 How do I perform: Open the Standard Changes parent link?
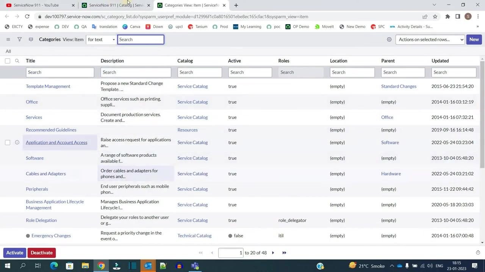pyautogui.click(x=399, y=86)
